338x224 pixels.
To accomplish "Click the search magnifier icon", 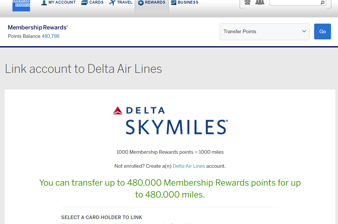I will [x=322, y=3].
